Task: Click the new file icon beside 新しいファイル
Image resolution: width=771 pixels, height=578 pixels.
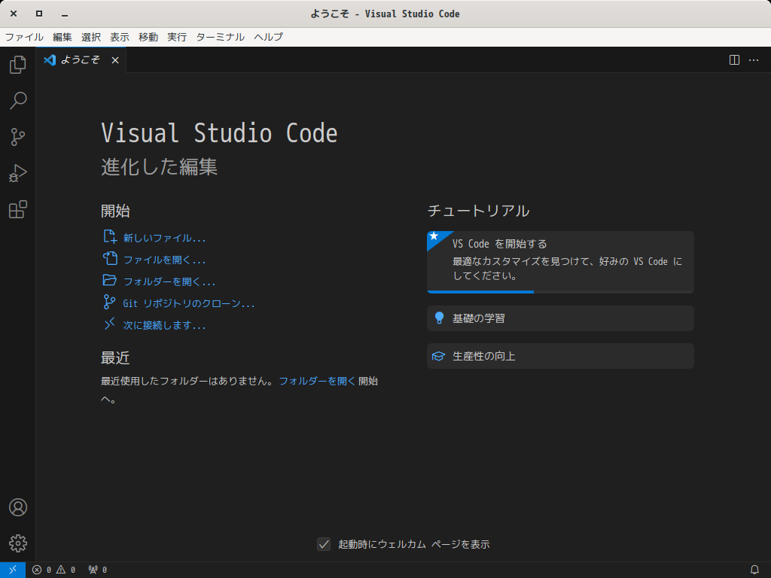Action: pyautogui.click(x=110, y=236)
